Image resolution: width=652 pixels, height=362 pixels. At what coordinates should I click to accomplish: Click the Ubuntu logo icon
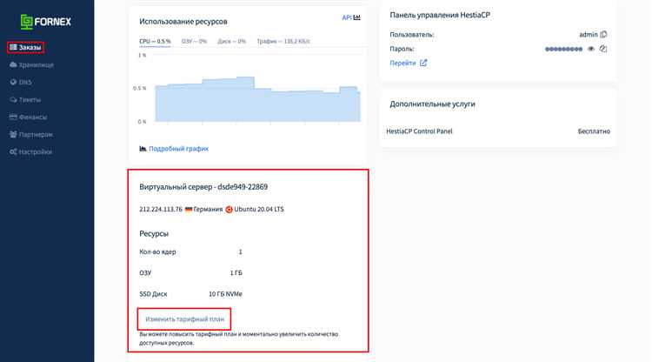point(229,210)
